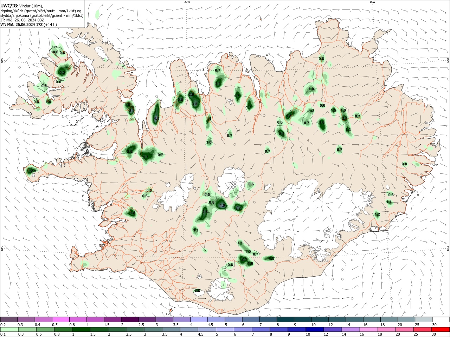Click the violet 12 swatch in bottom legend row

(x=332, y=329)
